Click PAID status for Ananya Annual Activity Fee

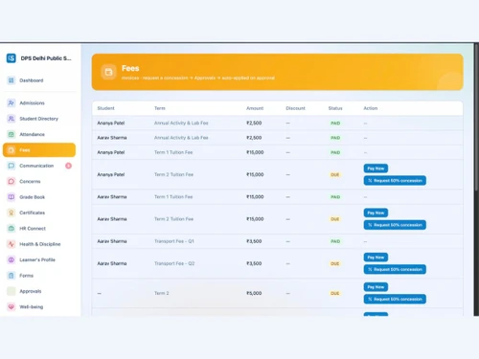[335, 123]
